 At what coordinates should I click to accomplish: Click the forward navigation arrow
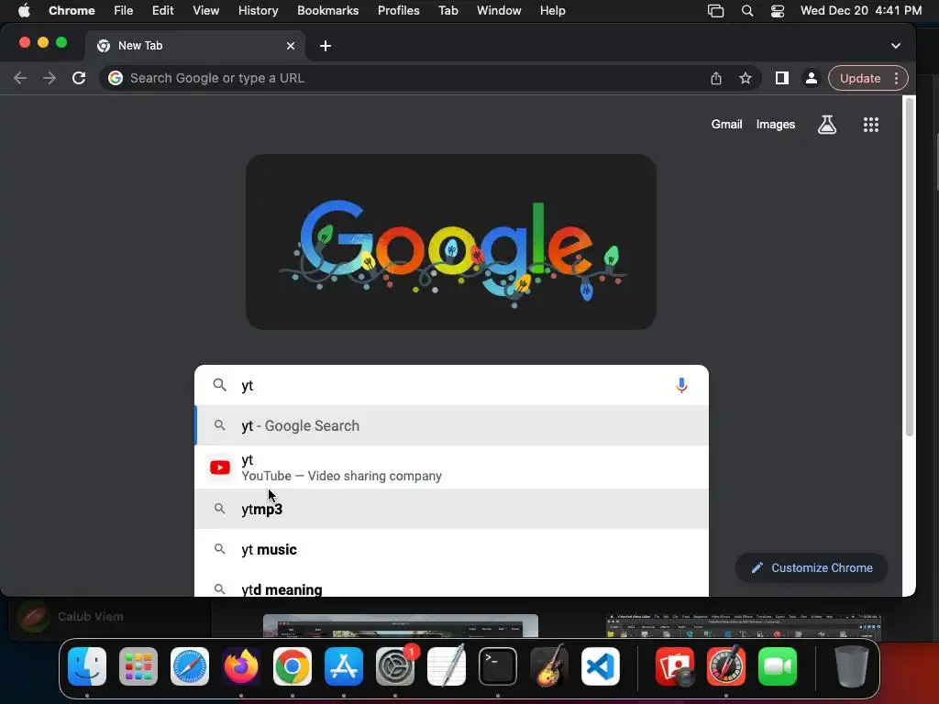tap(50, 79)
